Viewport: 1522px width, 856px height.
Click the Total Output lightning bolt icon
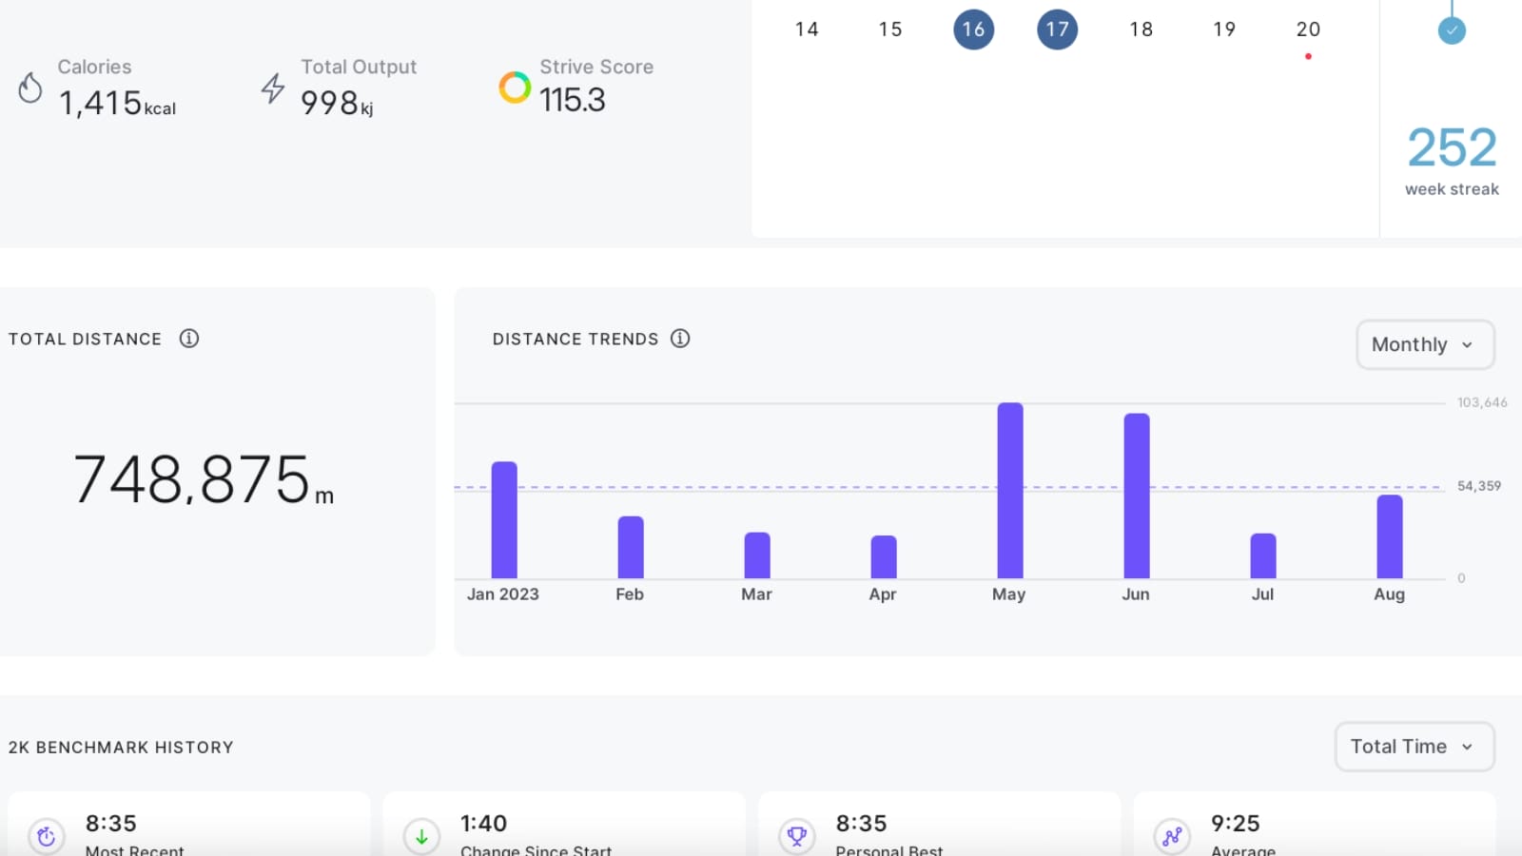pos(273,88)
